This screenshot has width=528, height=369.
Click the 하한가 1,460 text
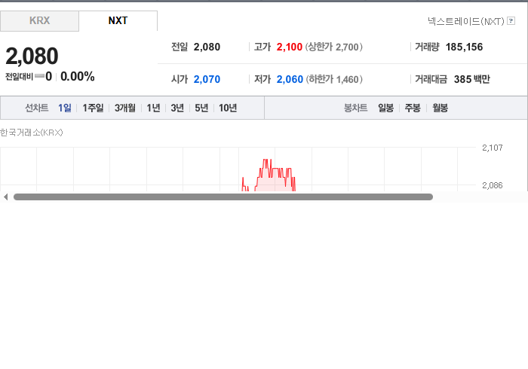(x=333, y=79)
